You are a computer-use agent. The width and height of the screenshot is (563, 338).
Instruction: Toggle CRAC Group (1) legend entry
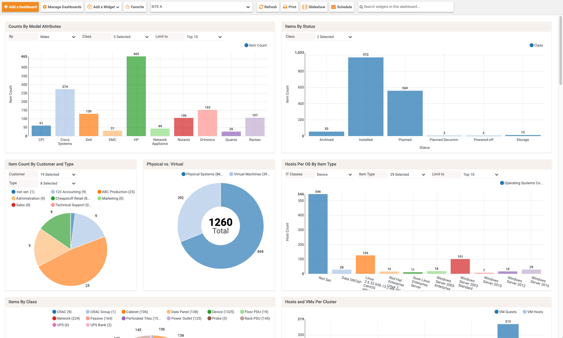click(101, 312)
